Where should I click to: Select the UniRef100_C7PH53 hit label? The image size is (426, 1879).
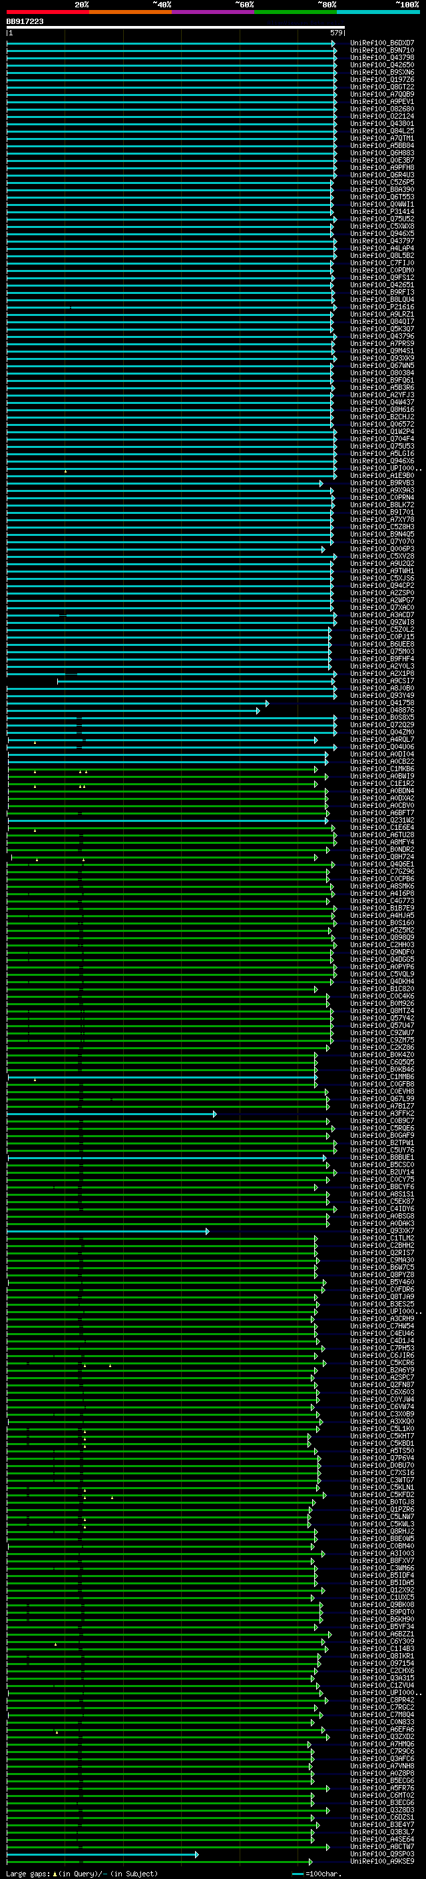coord(382,1348)
